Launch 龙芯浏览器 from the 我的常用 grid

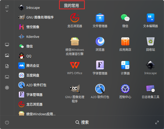pyautogui.click(x=75, y=20)
